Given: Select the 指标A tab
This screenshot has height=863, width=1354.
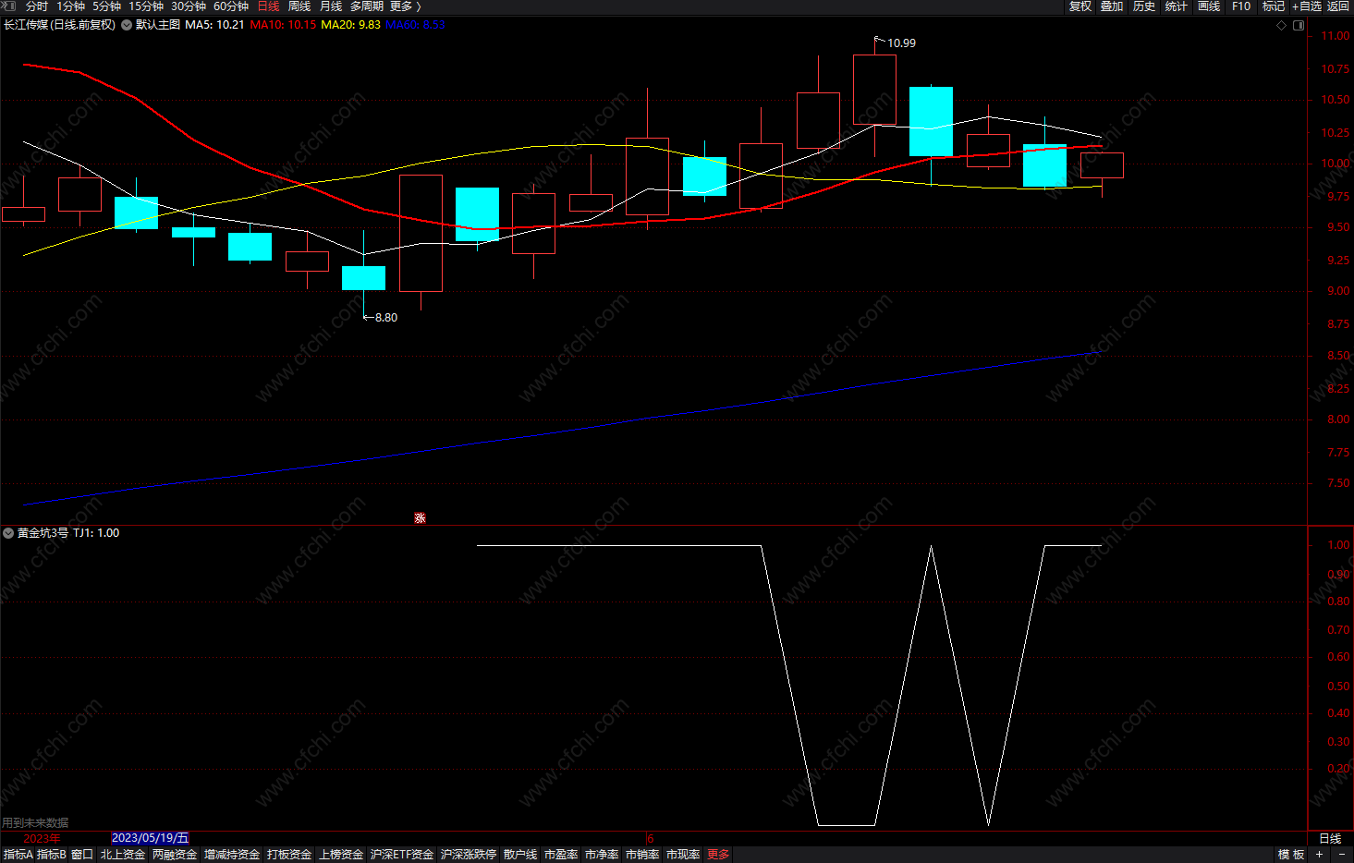Looking at the screenshot, I should click(x=18, y=855).
